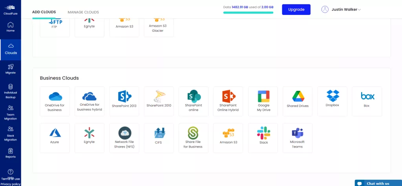This screenshot has width=402, height=186.
Task: Open Individual Backup in sidebar
Action: coord(11,91)
